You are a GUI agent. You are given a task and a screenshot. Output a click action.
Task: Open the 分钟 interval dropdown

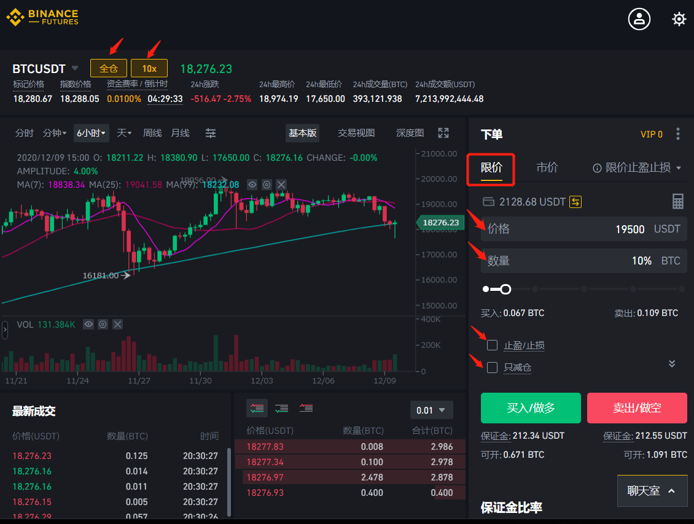[x=55, y=133]
